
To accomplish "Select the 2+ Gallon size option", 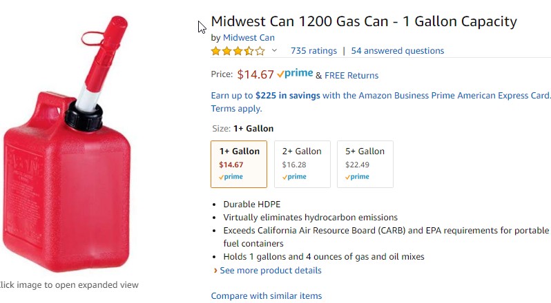I will point(302,165).
